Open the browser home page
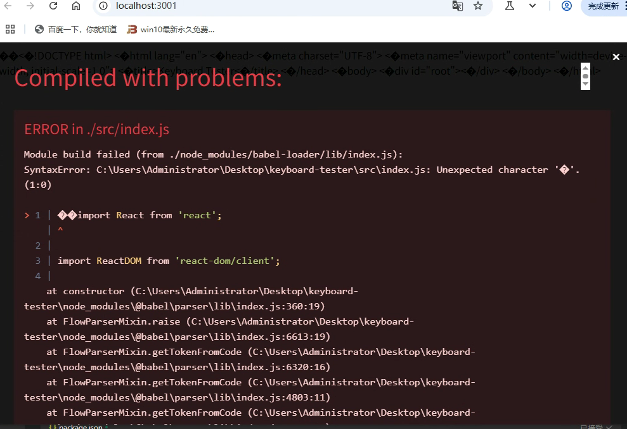This screenshot has height=429, width=627. pos(76,6)
